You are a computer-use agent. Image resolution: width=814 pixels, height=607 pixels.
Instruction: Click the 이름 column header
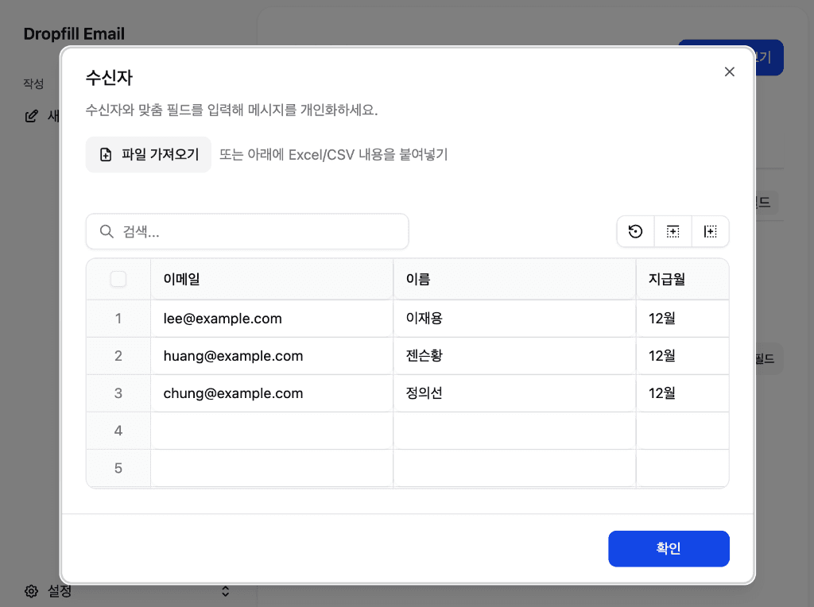(x=514, y=279)
